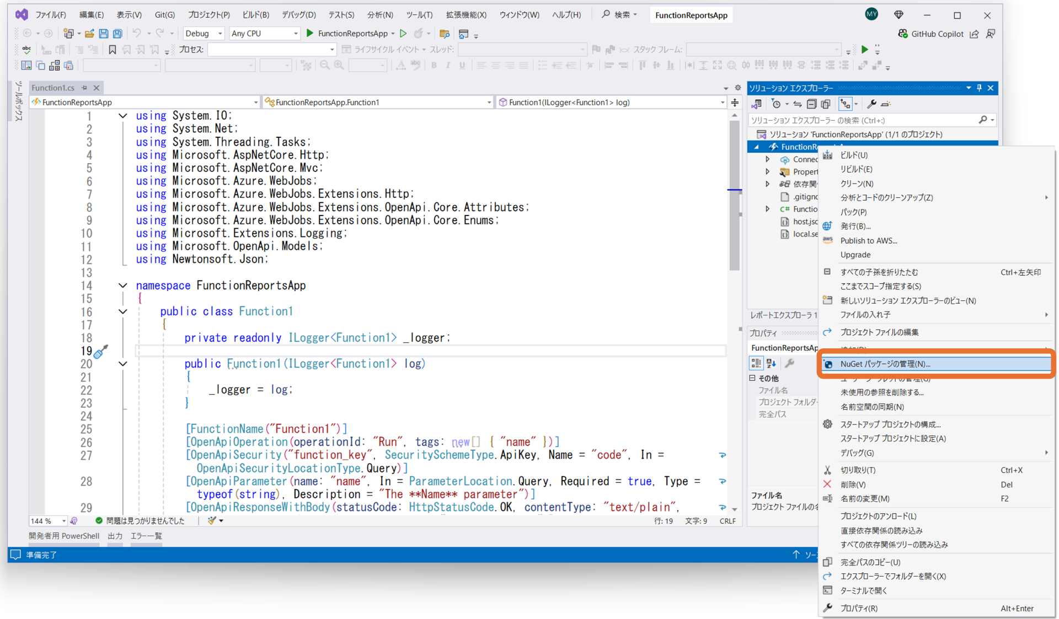Click the screwdriver quick action icon on line 19
The width and height of the screenshot is (1059, 619).
pos(100,352)
